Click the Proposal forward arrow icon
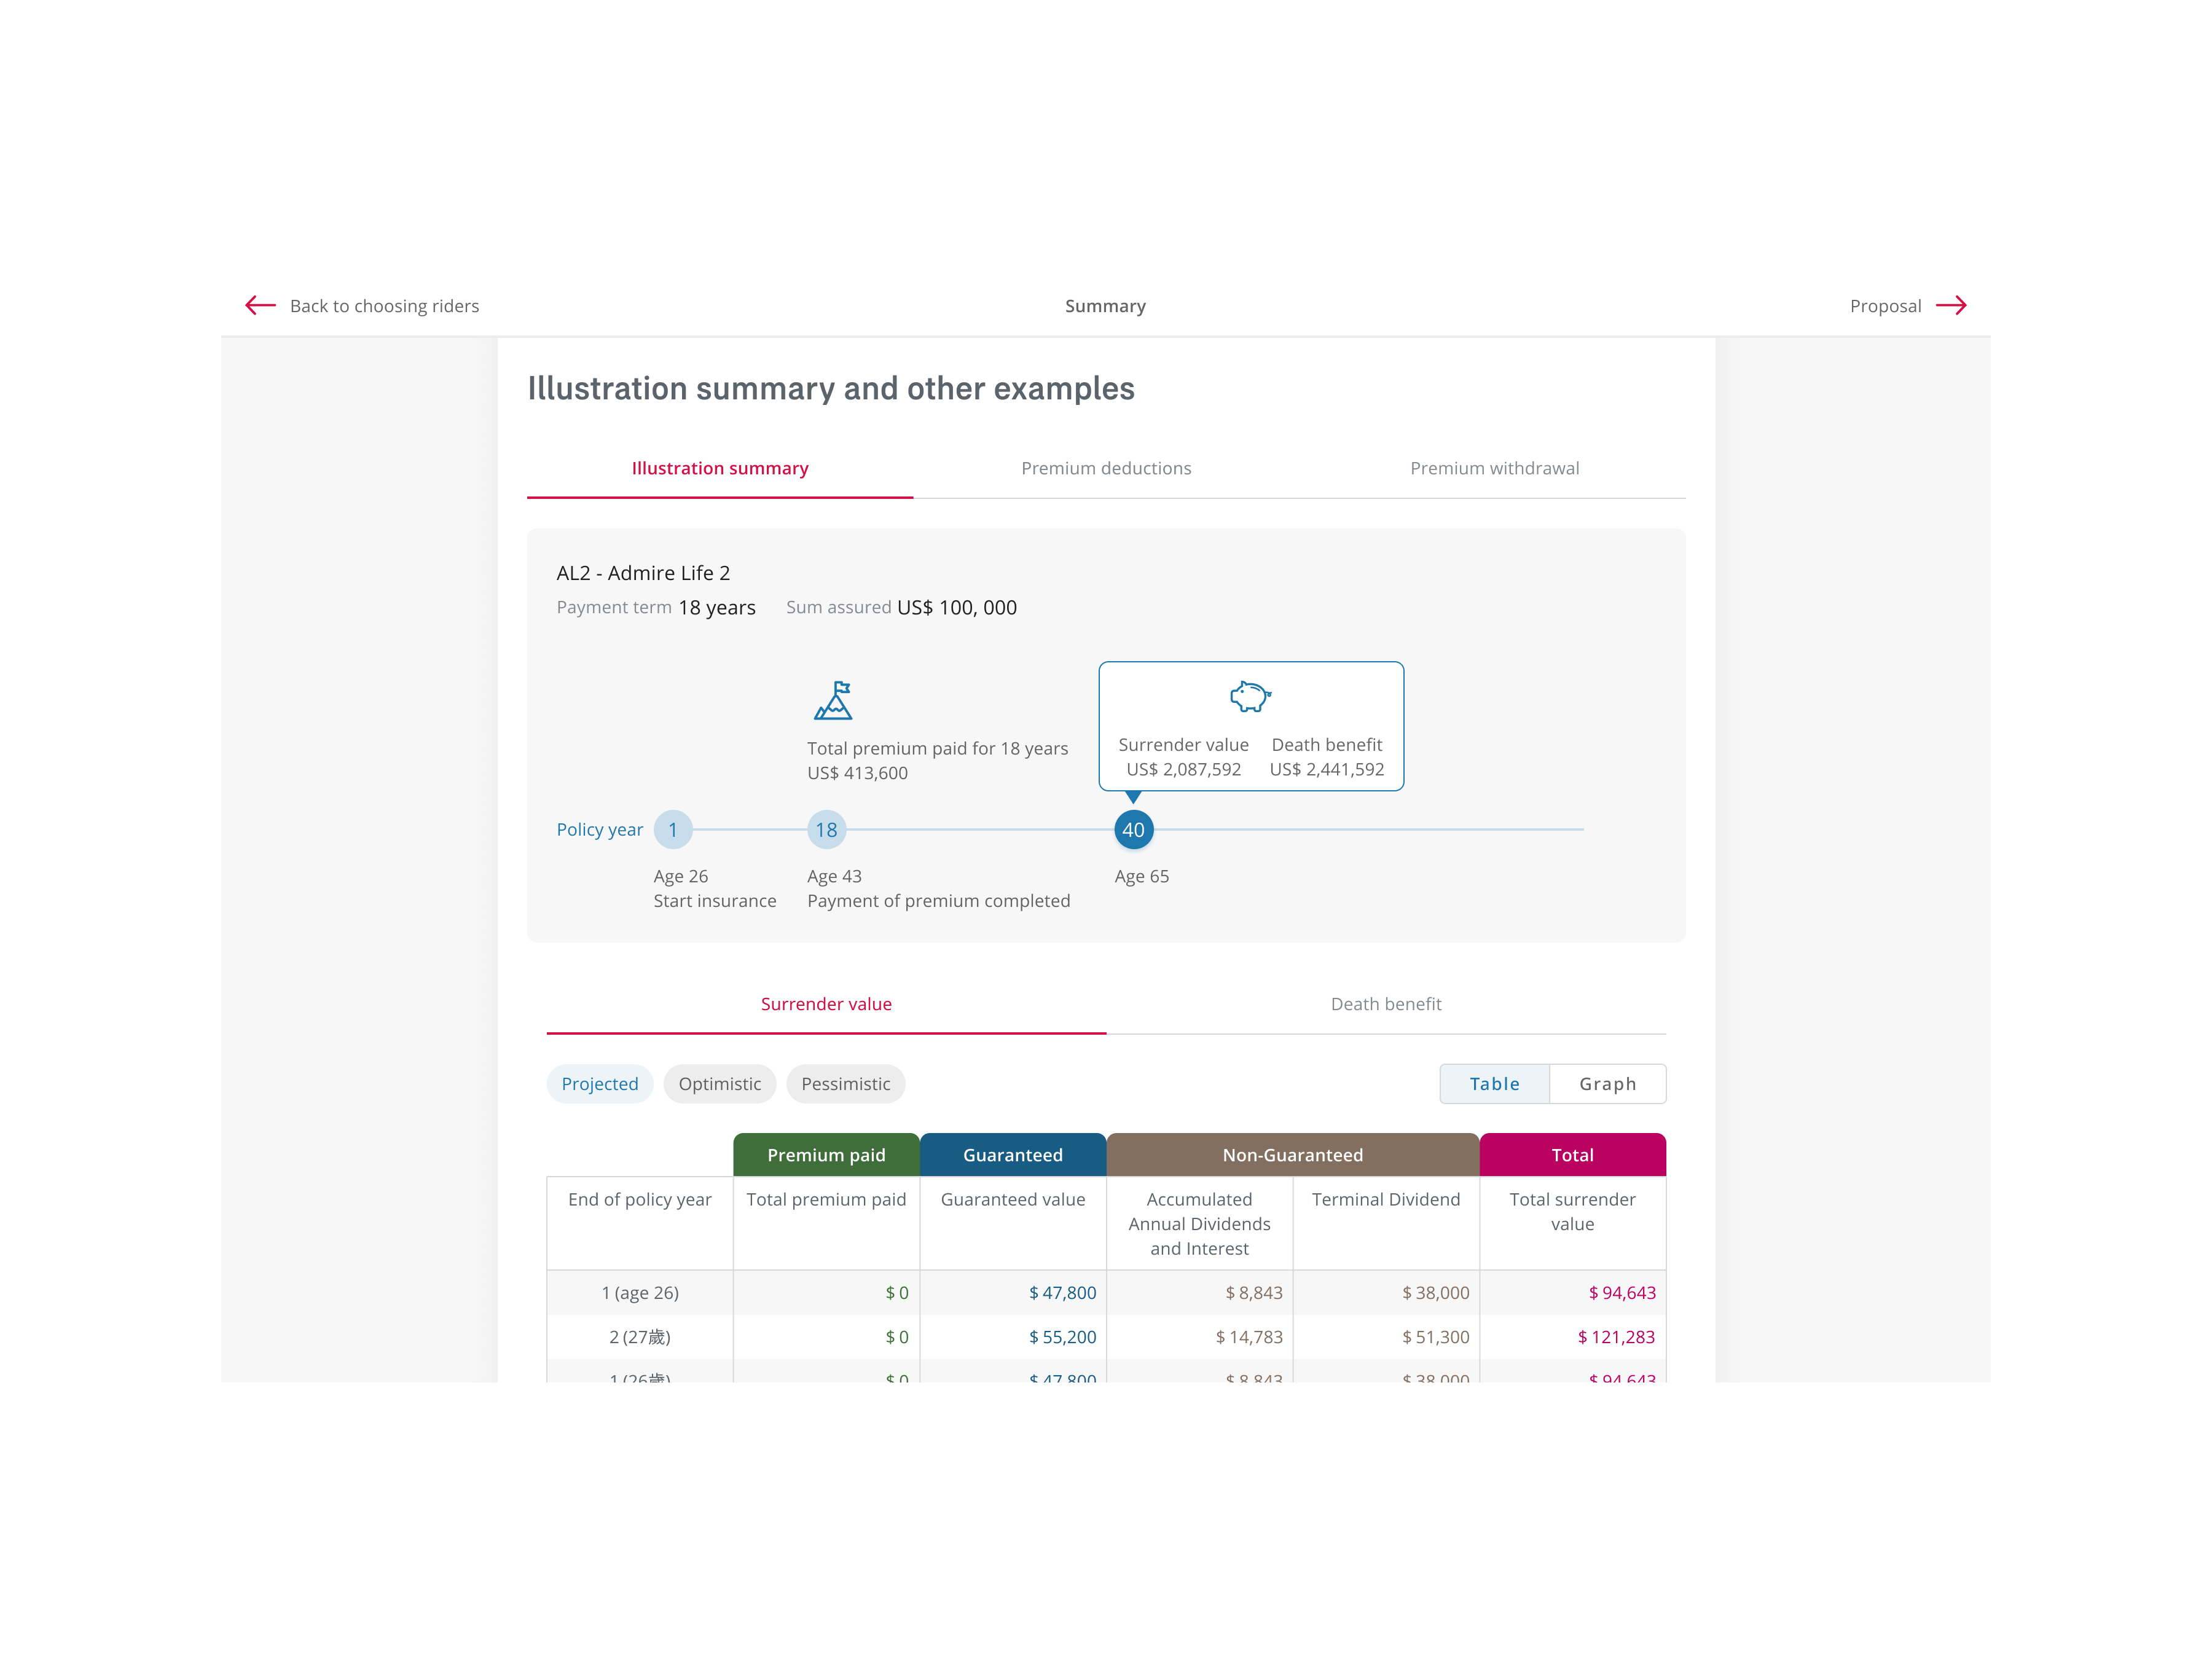 coord(1951,305)
